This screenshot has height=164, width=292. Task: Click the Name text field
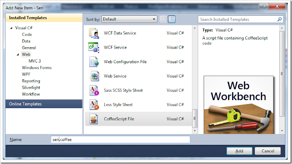click(x=120, y=140)
